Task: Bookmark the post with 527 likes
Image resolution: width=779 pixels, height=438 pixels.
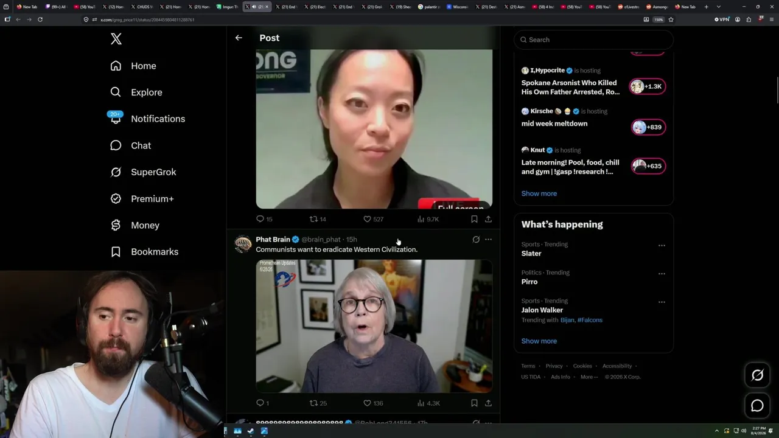Action: tap(474, 219)
